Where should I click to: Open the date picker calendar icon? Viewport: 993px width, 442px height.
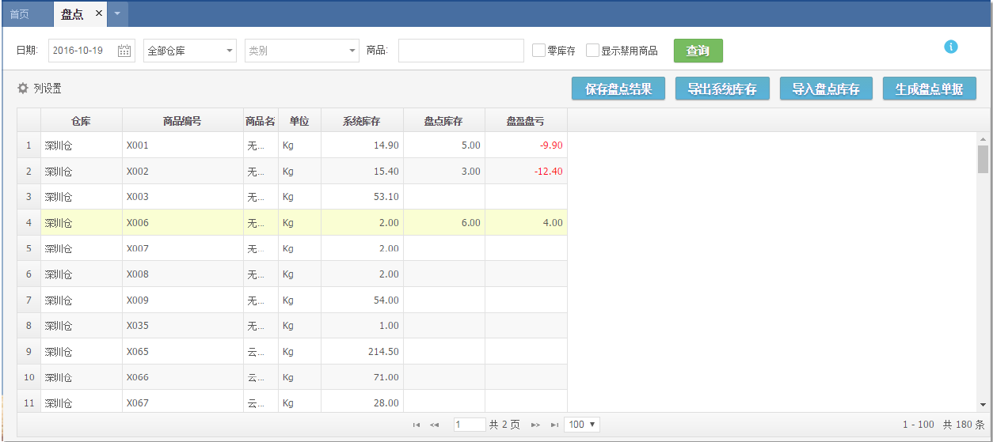[124, 51]
